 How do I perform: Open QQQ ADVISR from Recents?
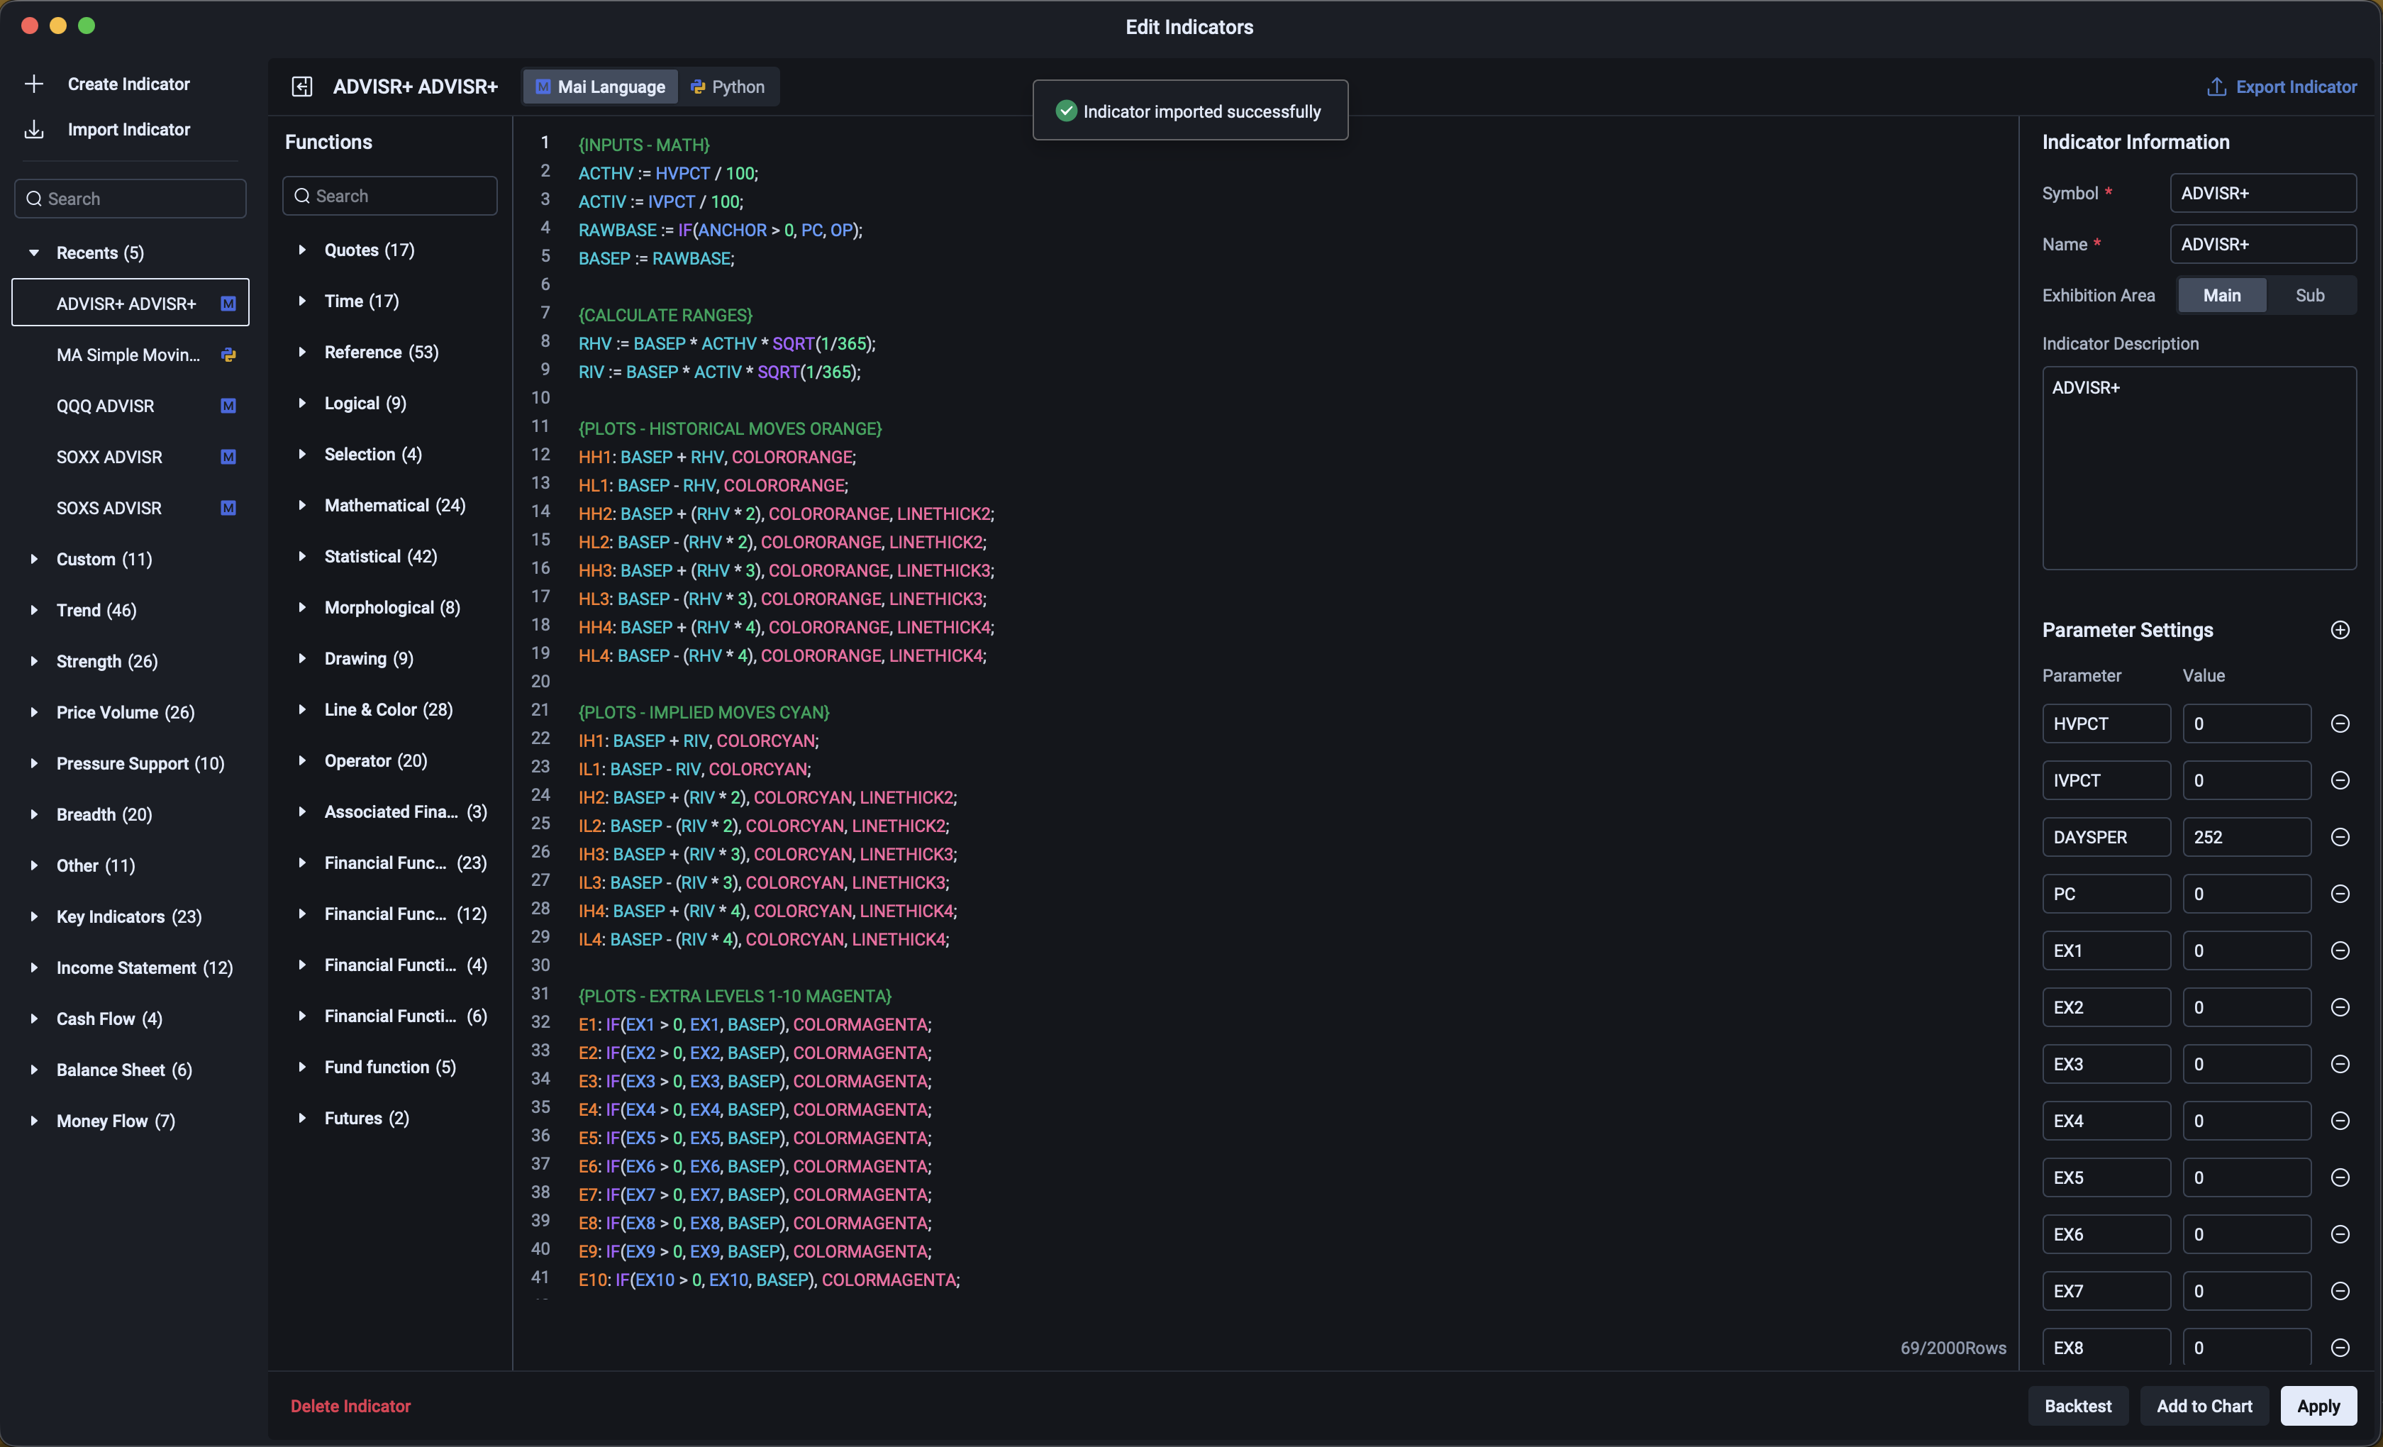[130, 406]
